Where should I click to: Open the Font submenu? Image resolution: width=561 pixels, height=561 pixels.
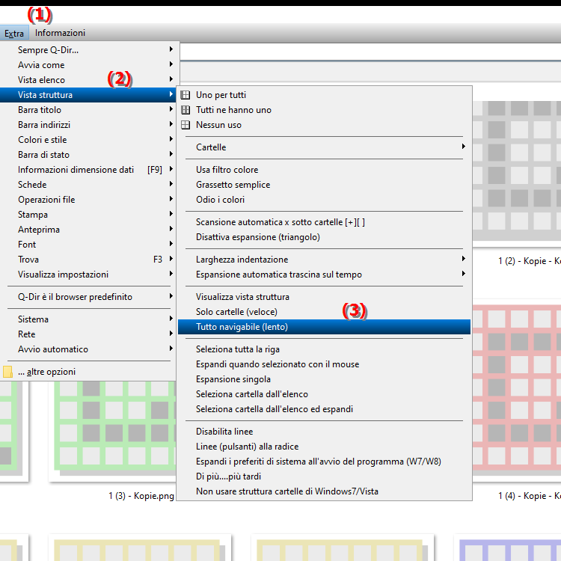click(88, 245)
